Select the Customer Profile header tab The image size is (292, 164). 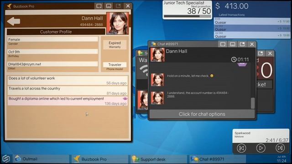[x=56, y=32]
